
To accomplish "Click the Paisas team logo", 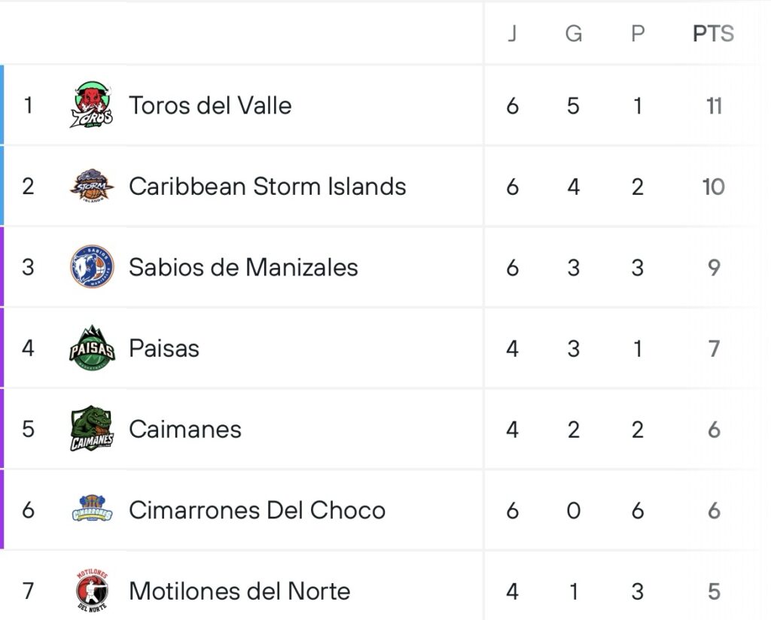I will [x=92, y=348].
